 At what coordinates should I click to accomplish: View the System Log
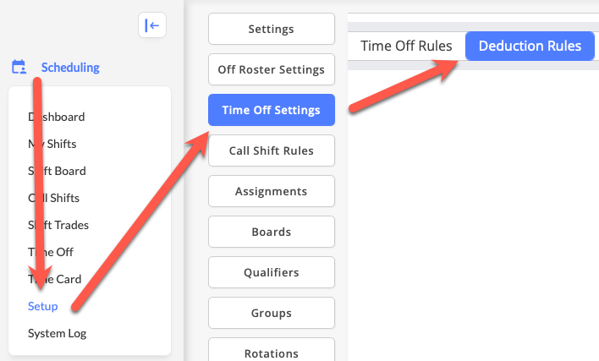57,333
